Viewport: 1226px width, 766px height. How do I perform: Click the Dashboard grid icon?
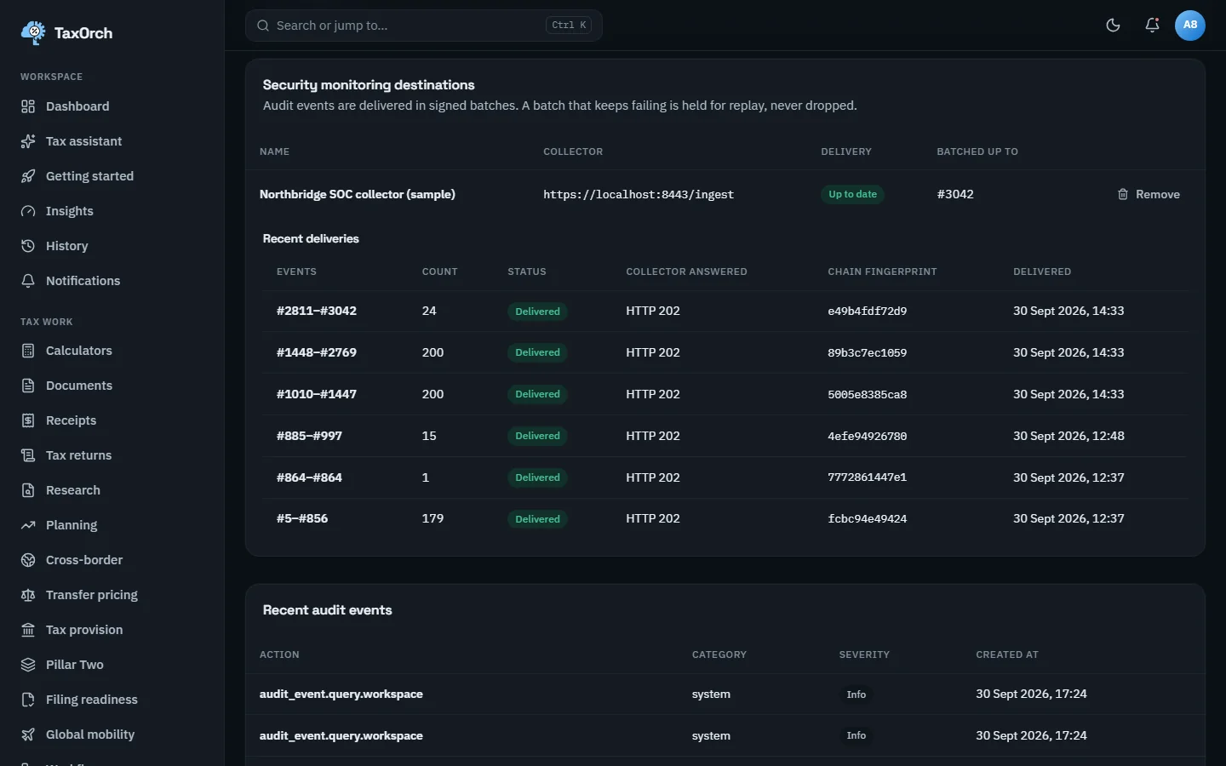(x=28, y=106)
